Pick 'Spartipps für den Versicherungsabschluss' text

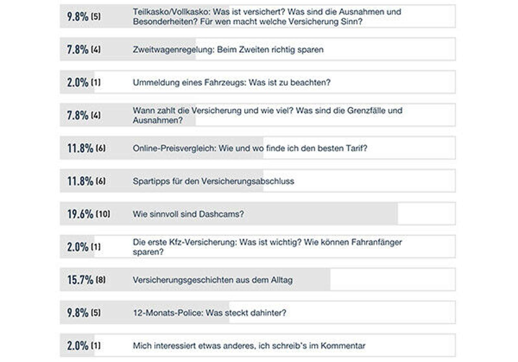213,181
